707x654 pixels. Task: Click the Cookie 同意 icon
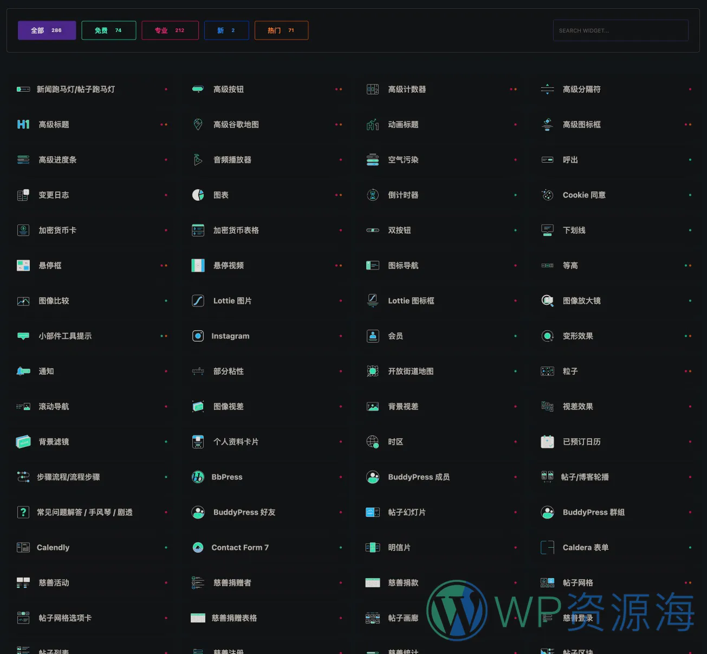click(547, 195)
